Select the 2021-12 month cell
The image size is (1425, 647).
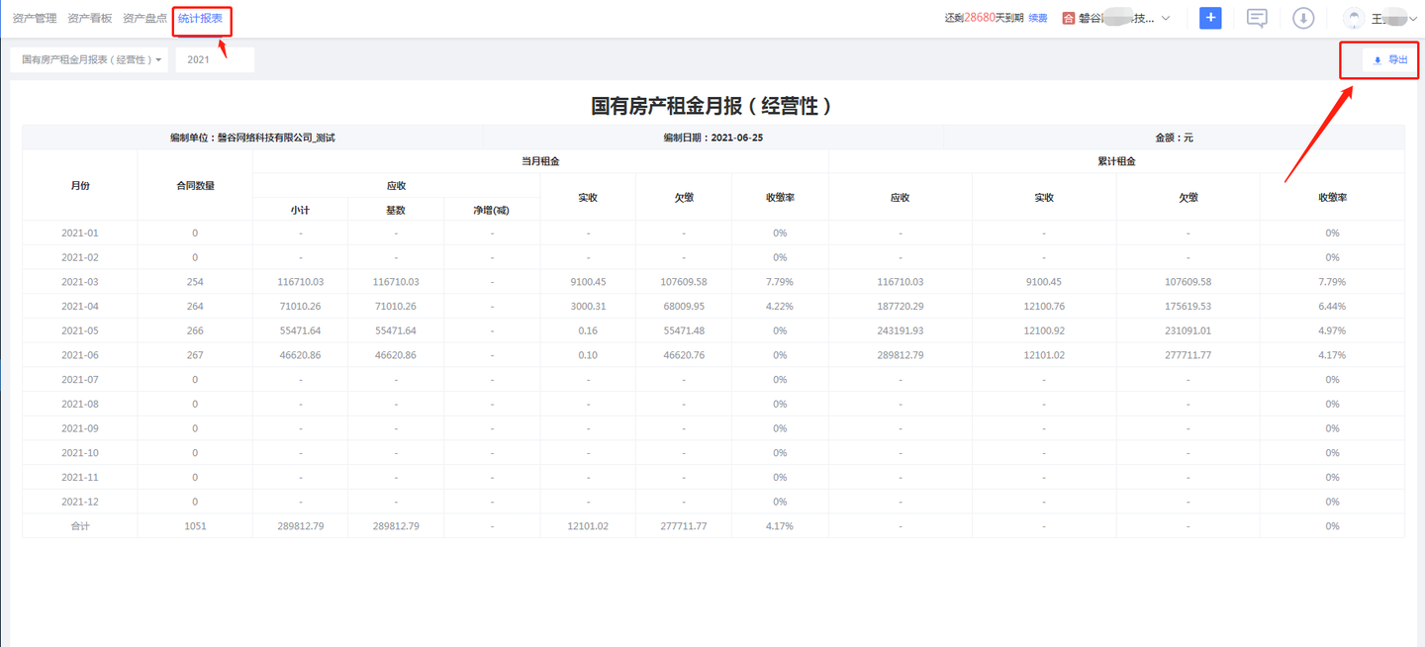coord(80,502)
